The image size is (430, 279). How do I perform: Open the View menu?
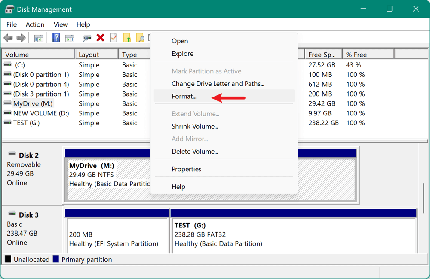[60, 24]
